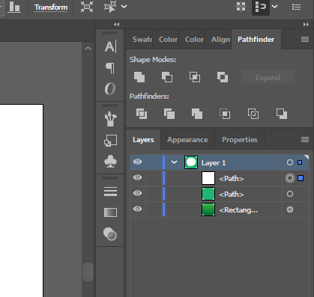Click the blue selection square of Layer 1
Image resolution: width=314 pixels, height=297 pixels.
300,162
